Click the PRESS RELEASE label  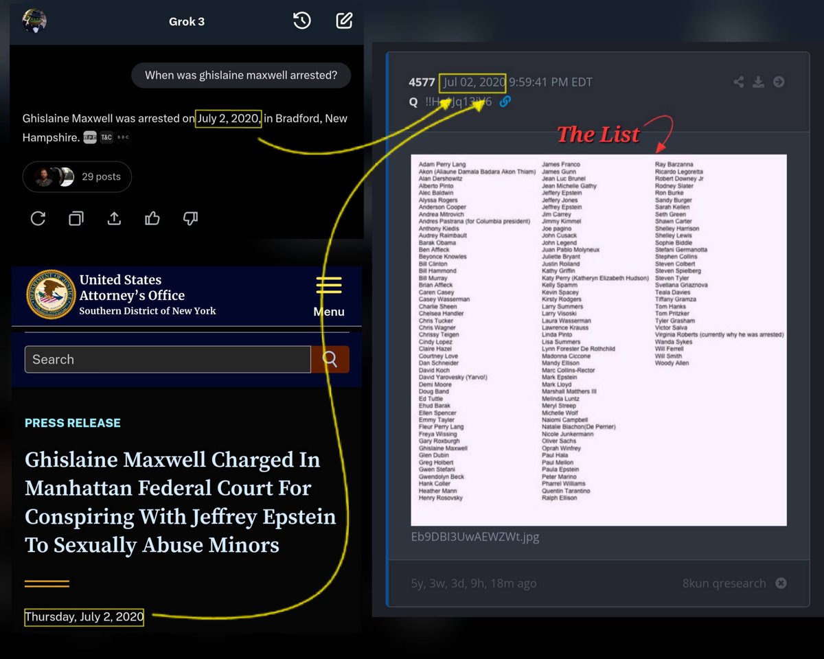(x=73, y=423)
